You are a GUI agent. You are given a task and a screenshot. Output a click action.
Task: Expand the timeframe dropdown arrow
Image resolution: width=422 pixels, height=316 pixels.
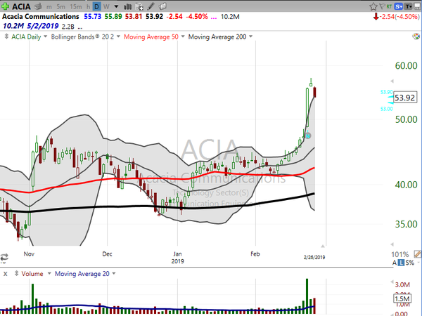tap(116, 6)
